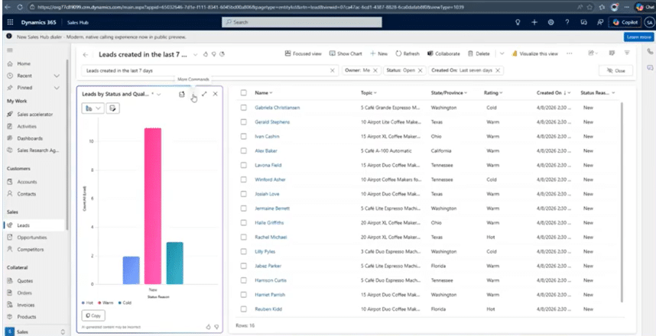Tick the checkbox next to Ivan Cashin
This screenshot has width=656, height=336.
(x=244, y=136)
